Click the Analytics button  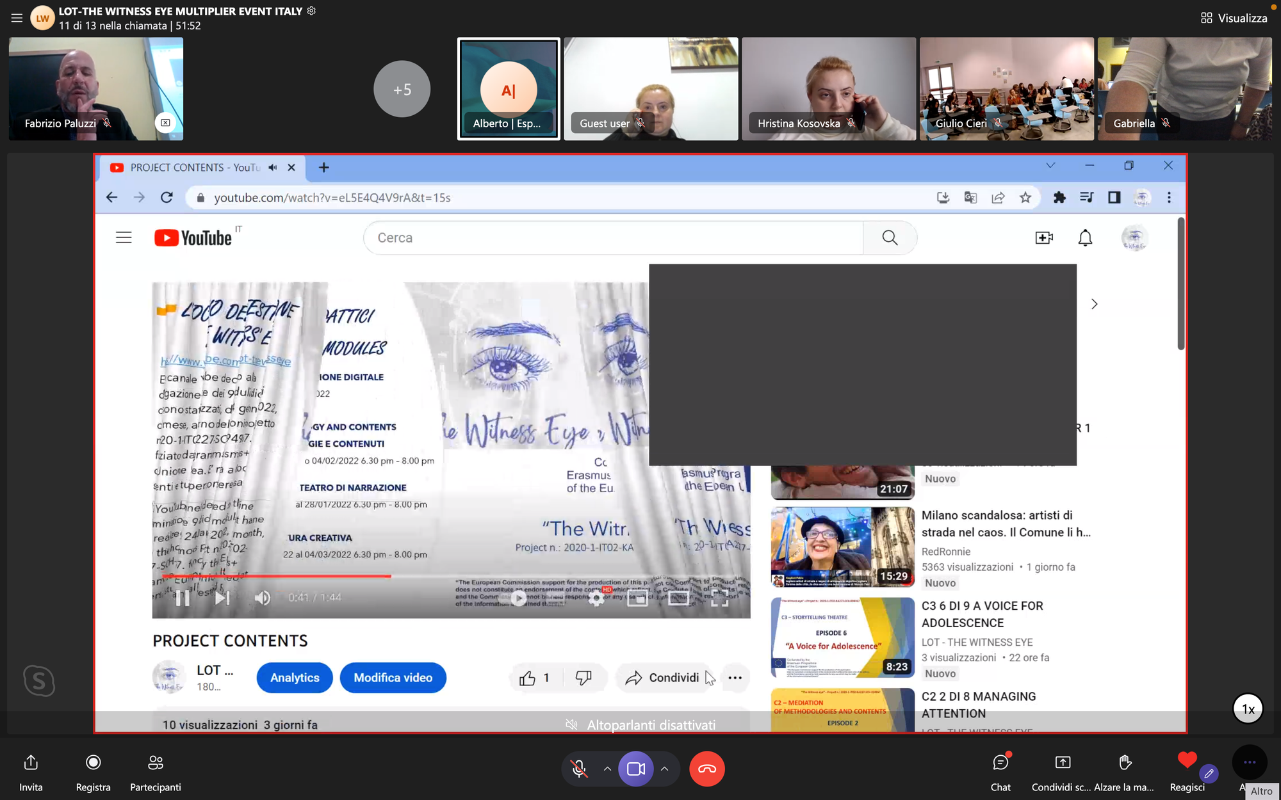(x=295, y=678)
